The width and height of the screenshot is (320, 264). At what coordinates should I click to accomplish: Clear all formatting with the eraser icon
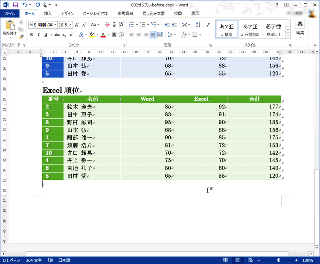tap(108, 25)
